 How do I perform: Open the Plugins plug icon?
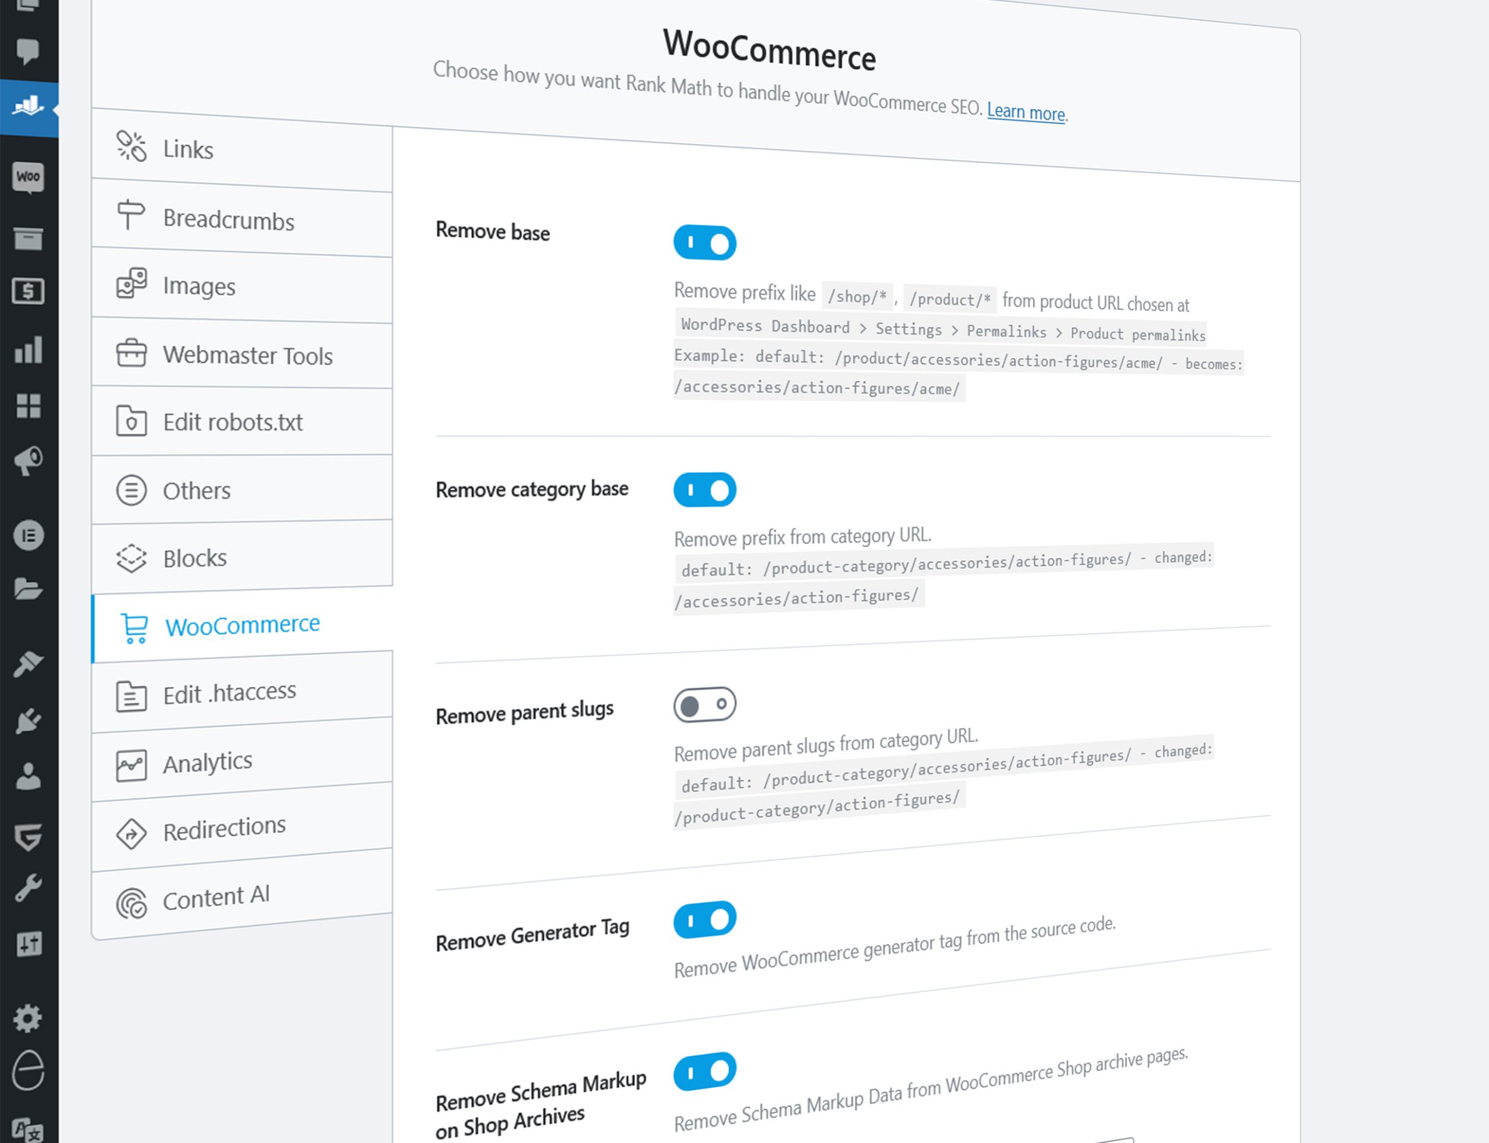coord(28,721)
